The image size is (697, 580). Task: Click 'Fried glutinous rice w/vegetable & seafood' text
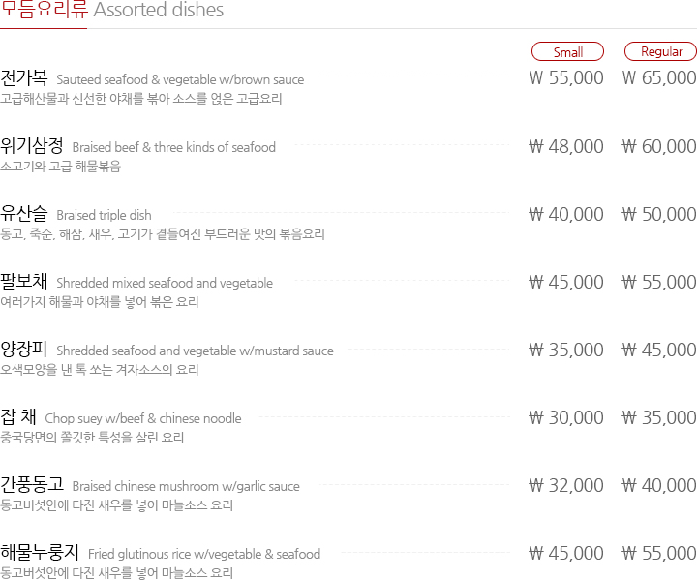(x=204, y=554)
